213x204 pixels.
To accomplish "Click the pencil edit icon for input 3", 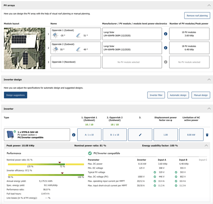I will pos(140,135).
